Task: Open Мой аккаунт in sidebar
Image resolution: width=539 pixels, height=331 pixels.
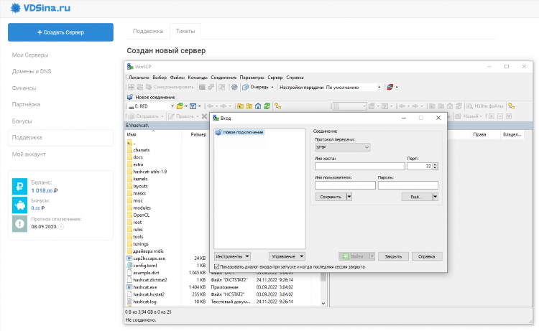Action: [29, 154]
